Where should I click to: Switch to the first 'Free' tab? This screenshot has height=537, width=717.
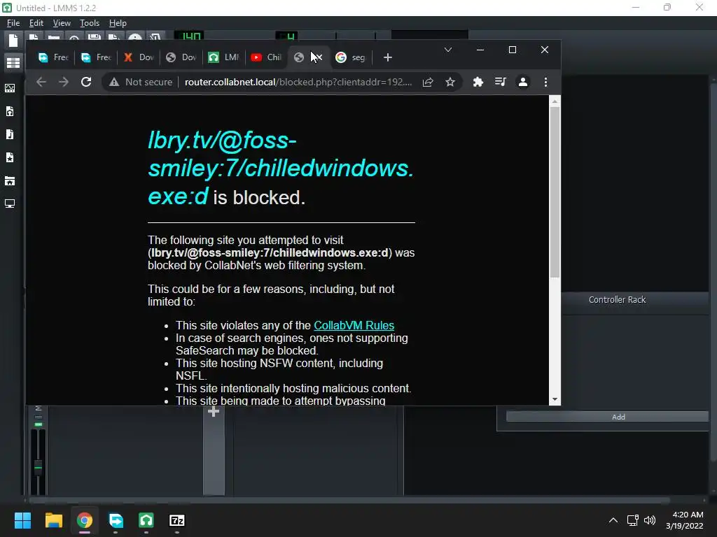tap(53, 57)
